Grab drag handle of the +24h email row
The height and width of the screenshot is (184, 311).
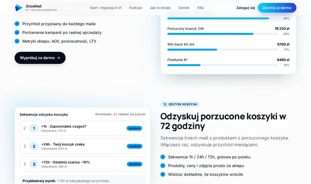pos(25,146)
